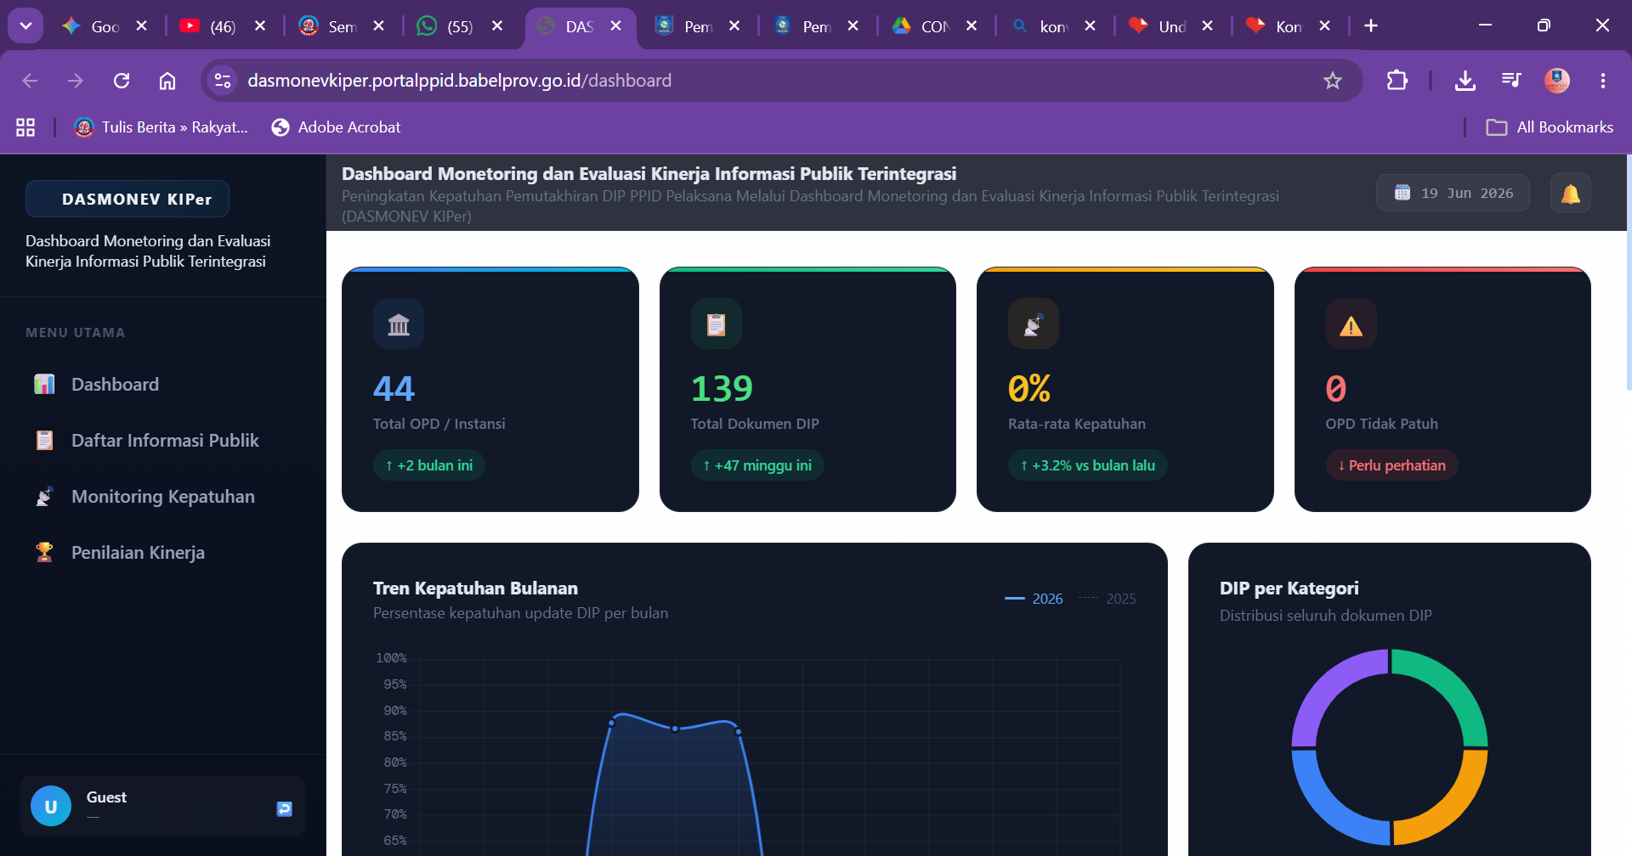Open the Adobe Acrobat bookmark link

(x=336, y=127)
